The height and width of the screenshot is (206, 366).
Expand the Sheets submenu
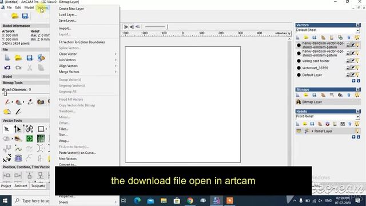pyautogui.click(x=87, y=202)
